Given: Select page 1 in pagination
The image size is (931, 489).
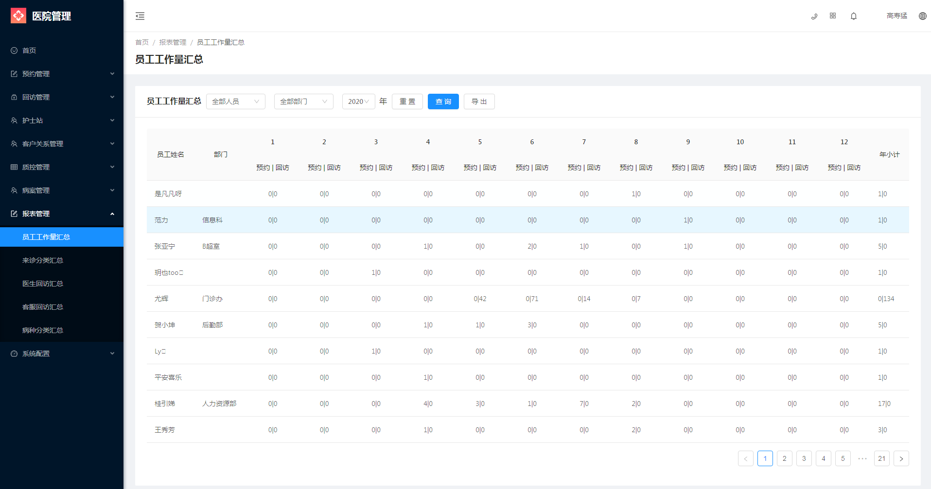Looking at the screenshot, I should (x=765, y=458).
